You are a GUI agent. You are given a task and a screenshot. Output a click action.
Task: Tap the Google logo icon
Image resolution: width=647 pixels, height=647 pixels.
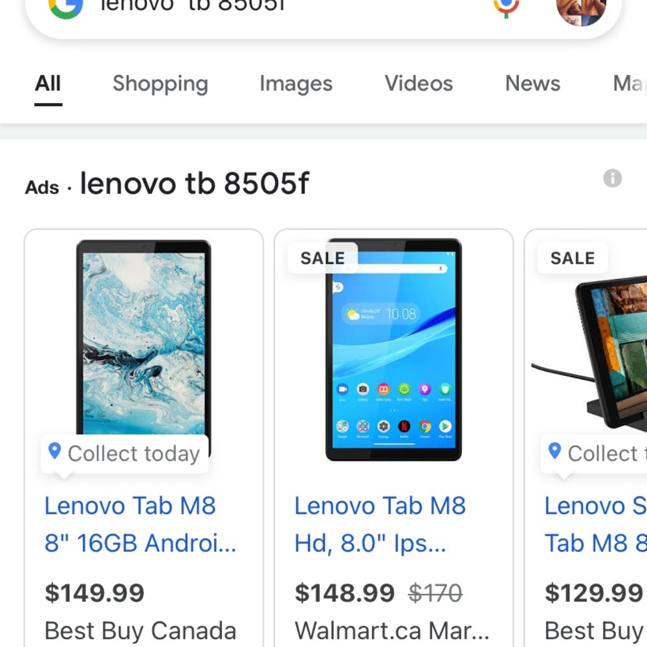(65, 5)
